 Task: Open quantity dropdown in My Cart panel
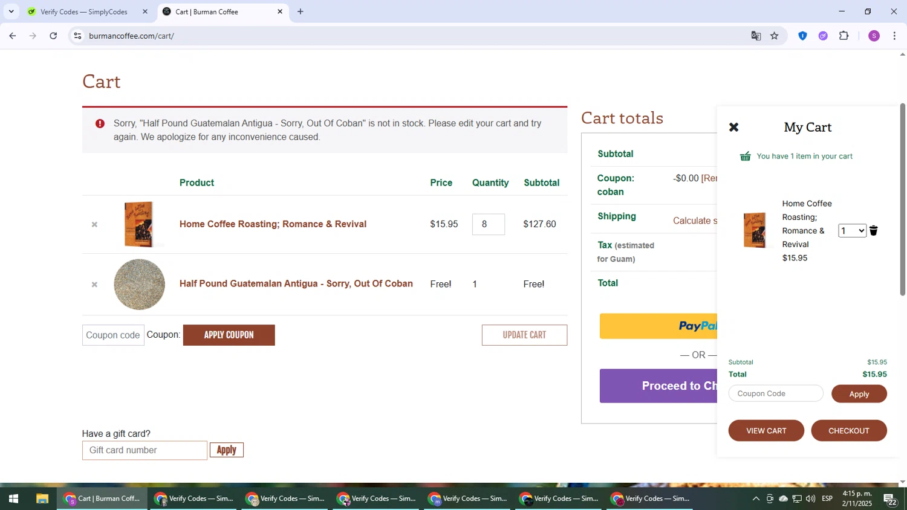852,230
